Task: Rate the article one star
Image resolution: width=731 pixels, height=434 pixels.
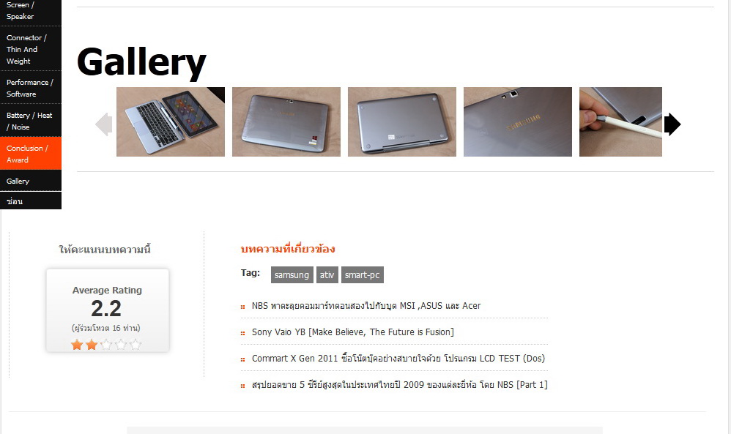Action: tap(77, 345)
